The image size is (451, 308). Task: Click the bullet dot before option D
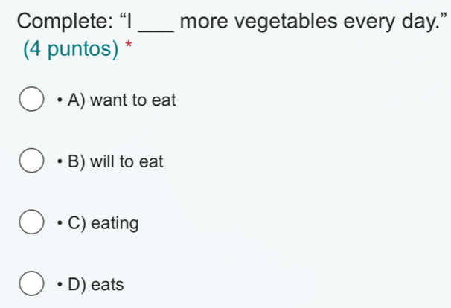58,284
